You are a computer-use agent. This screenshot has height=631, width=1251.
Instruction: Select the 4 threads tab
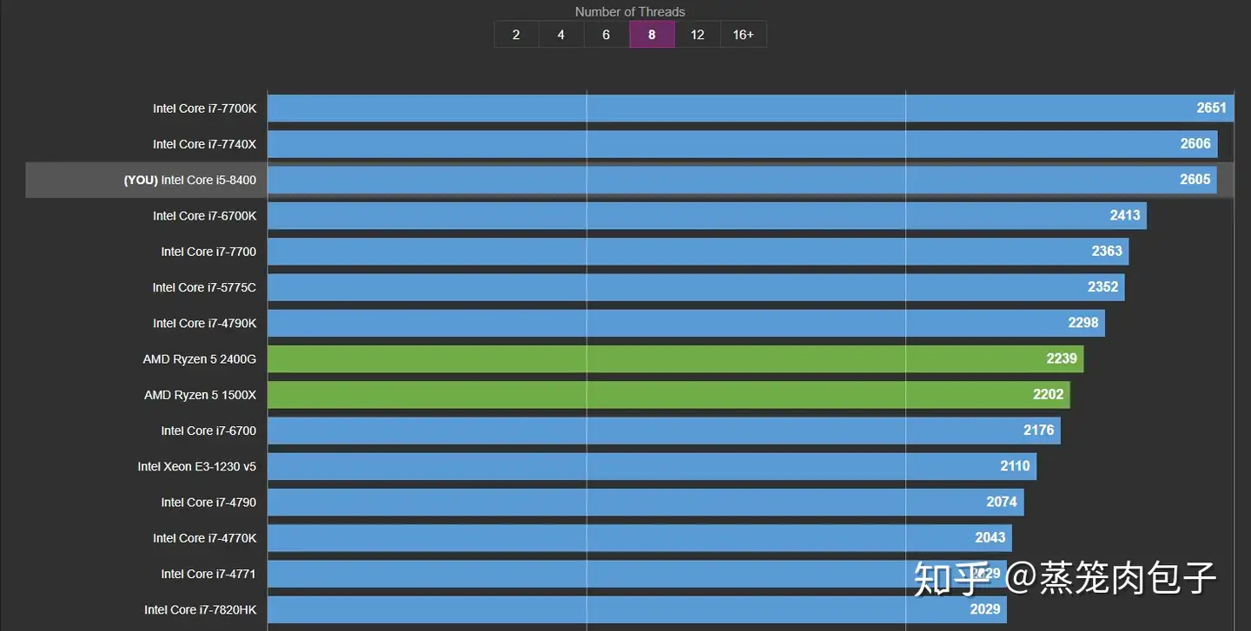pos(561,35)
